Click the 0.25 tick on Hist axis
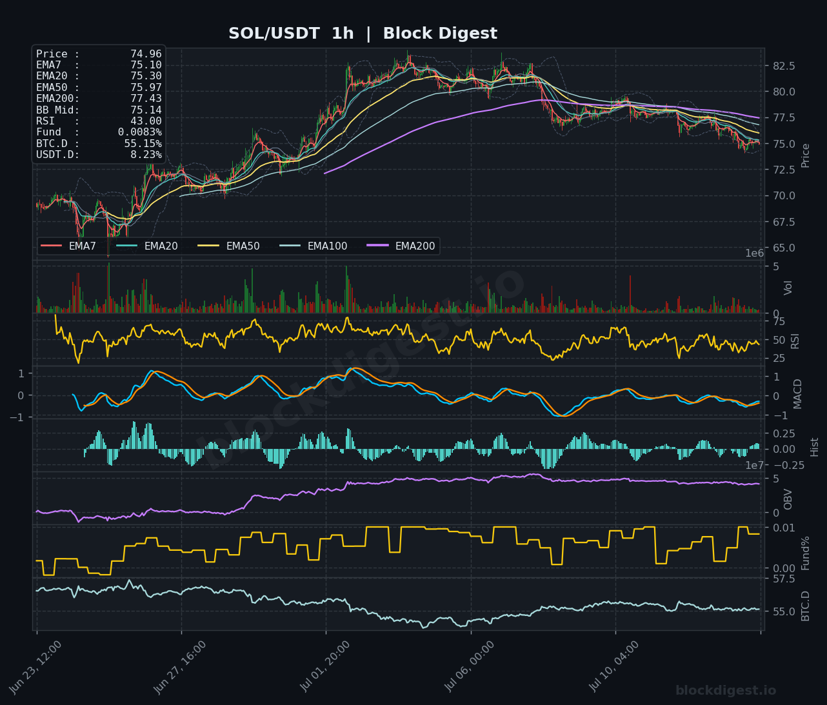This screenshot has width=827, height=705. pyautogui.click(x=783, y=433)
